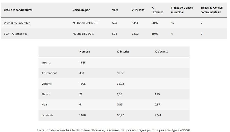Select the Sièges au Conseil communautaire header
Viewport: 230px width, 132px height.
click(x=212, y=10)
